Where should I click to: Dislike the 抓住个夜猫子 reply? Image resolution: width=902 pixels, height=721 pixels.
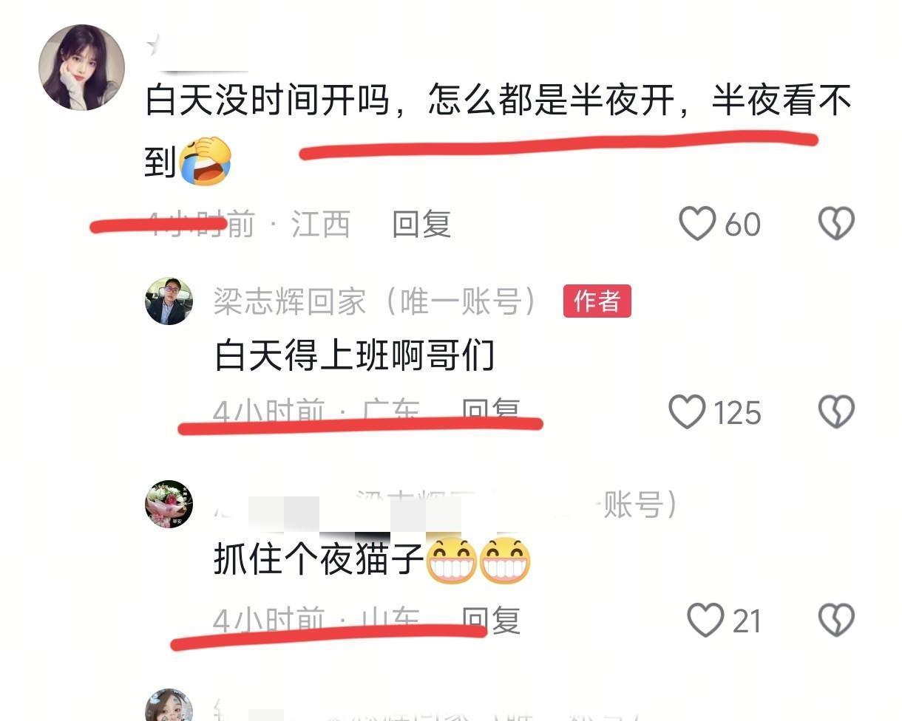836,620
